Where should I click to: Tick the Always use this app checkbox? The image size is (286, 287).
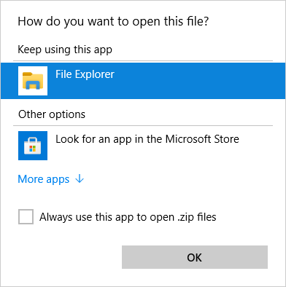26,216
